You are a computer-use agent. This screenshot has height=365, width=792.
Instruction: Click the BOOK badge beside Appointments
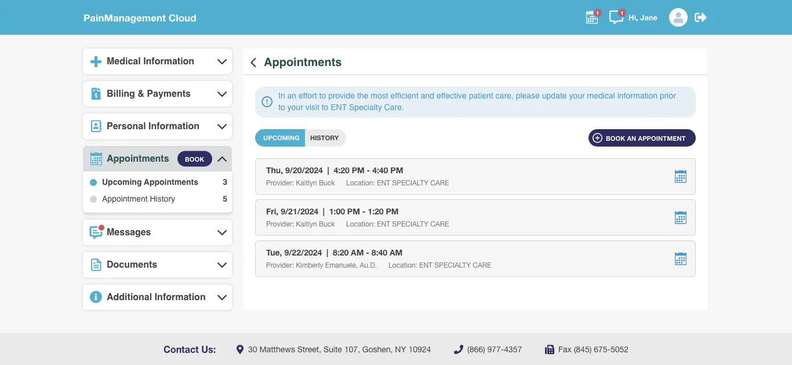click(194, 158)
